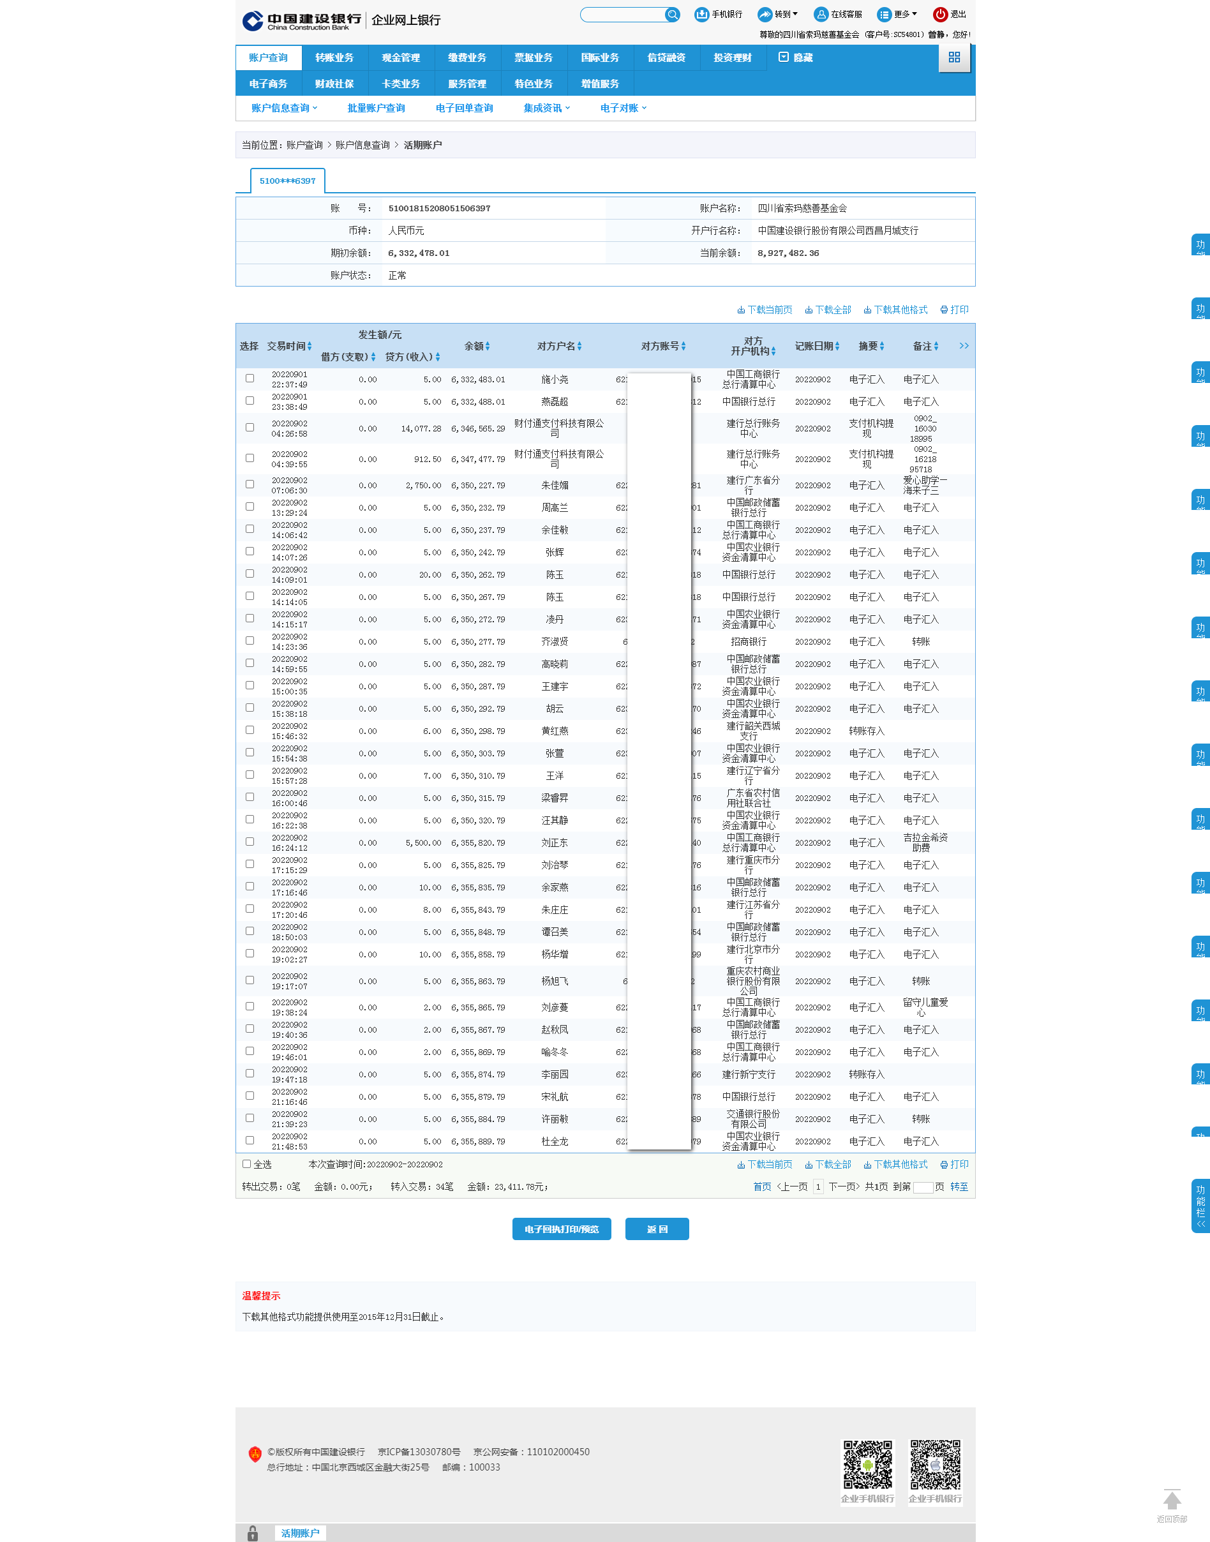Click the 转至 go-to-page link
This screenshot has width=1210, height=1542.
pyautogui.click(x=959, y=1186)
